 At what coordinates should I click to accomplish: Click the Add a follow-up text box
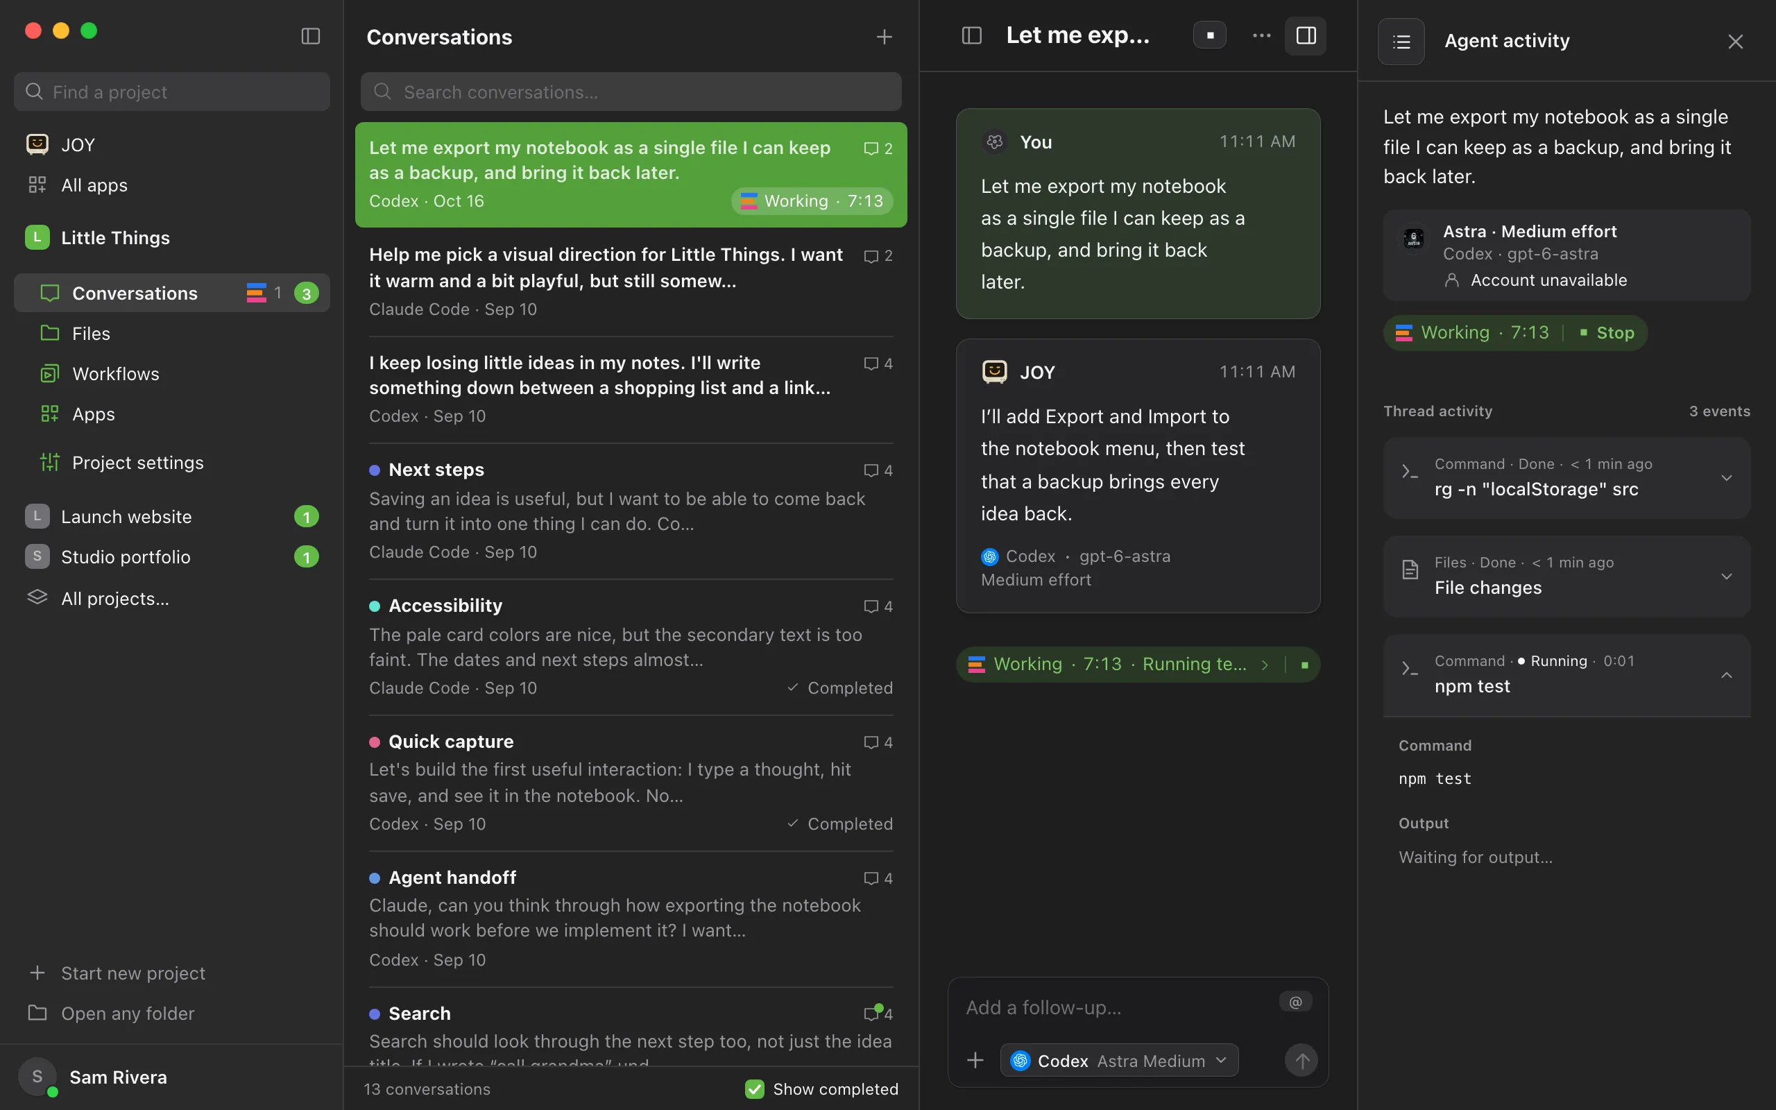[1116, 1007]
